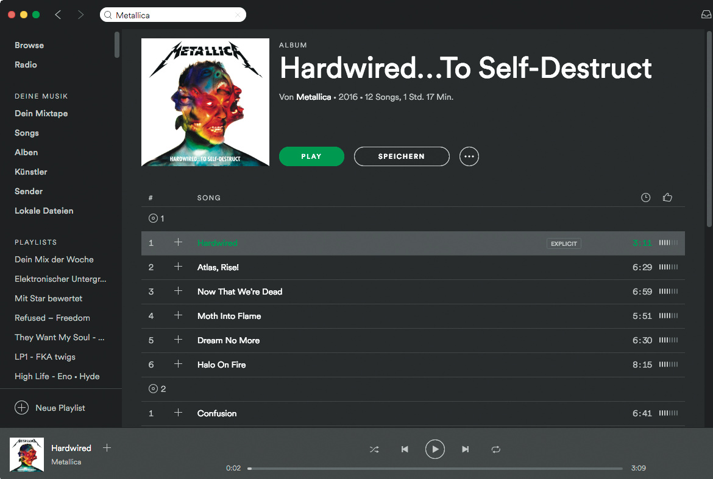The height and width of the screenshot is (479, 713).
Task: Seek within the playback progress bar
Action: coord(435,469)
